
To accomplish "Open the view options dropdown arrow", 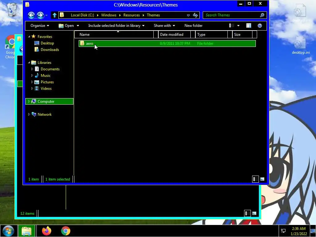I will 239,26.
